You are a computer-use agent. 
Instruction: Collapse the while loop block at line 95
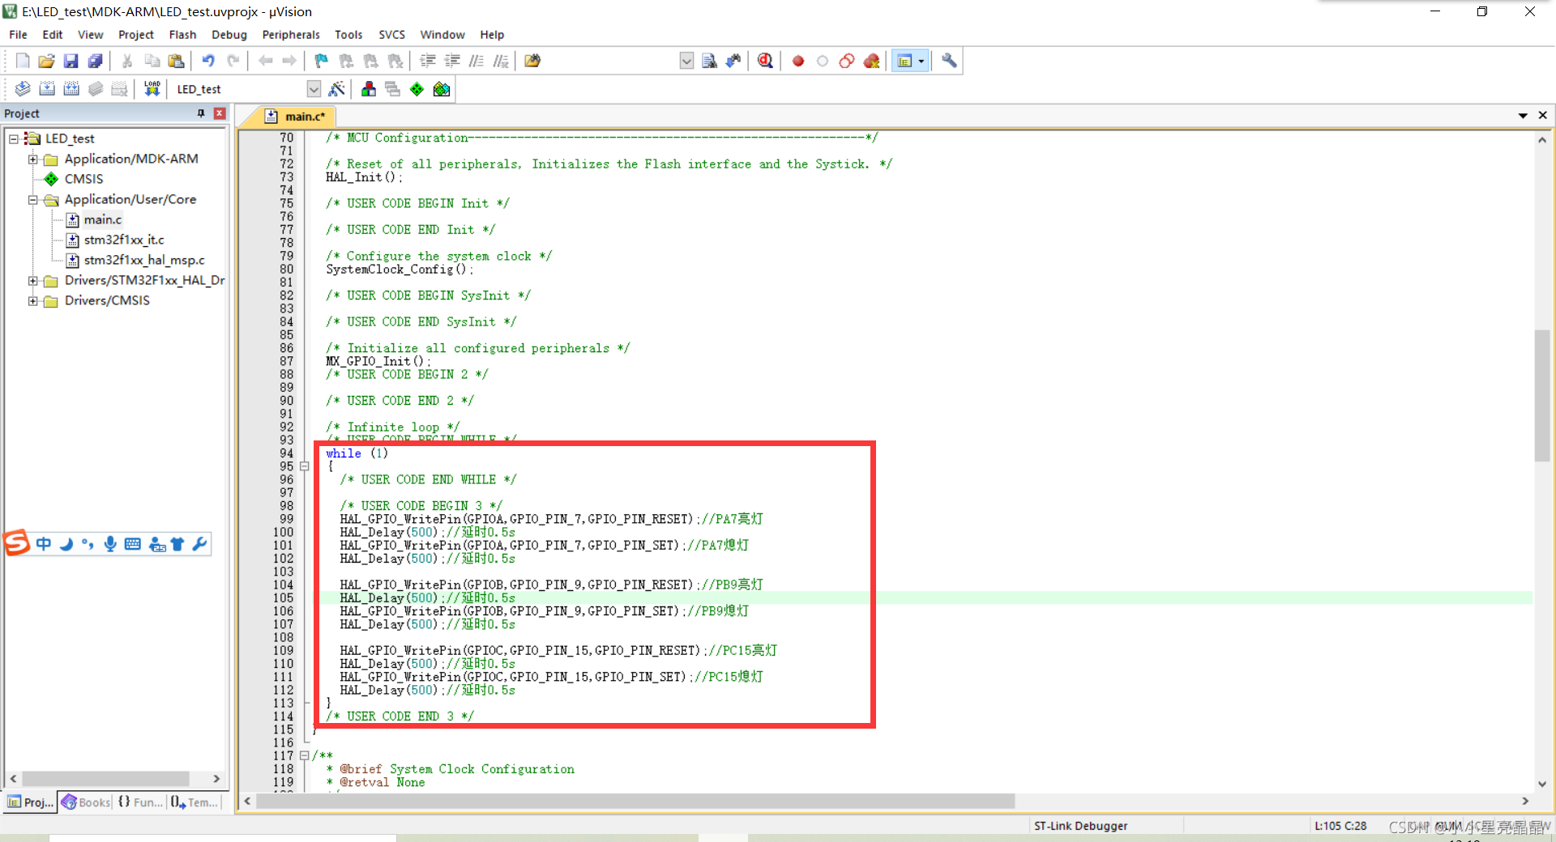coord(305,466)
